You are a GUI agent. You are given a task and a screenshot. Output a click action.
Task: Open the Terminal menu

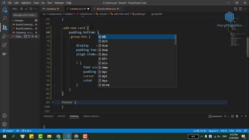click(59, 3)
